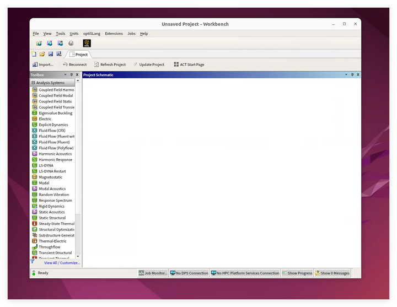397x307 pixels.
Task: Click the View All / Customize link
Action: click(62, 263)
